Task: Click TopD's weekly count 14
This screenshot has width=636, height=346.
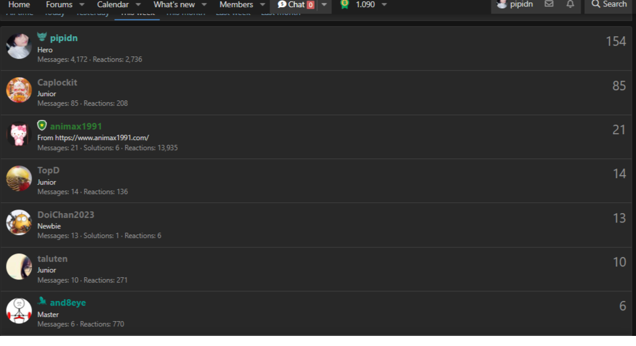Action: (619, 174)
